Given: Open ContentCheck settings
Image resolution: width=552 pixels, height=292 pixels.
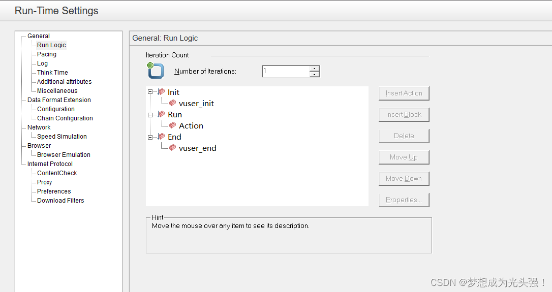Looking at the screenshot, I should (x=57, y=173).
